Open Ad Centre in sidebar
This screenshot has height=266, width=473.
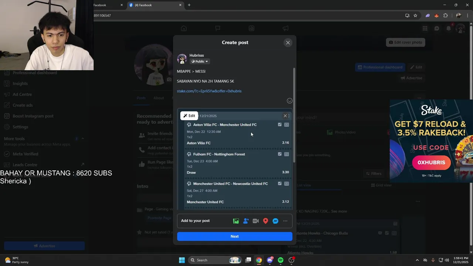point(22,94)
